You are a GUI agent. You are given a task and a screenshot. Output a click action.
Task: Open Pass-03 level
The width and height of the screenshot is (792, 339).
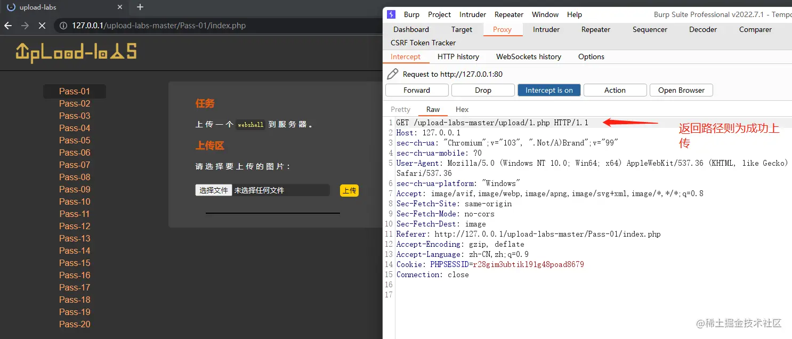tap(75, 116)
